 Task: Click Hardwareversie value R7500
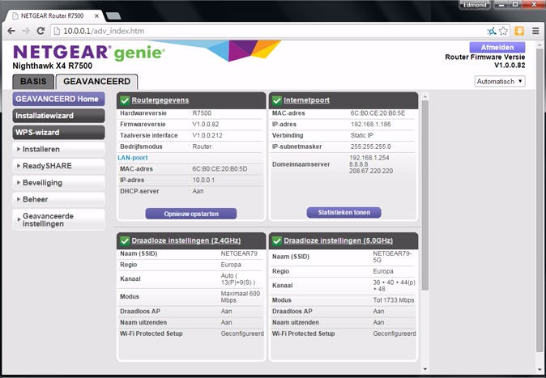(x=202, y=113)
